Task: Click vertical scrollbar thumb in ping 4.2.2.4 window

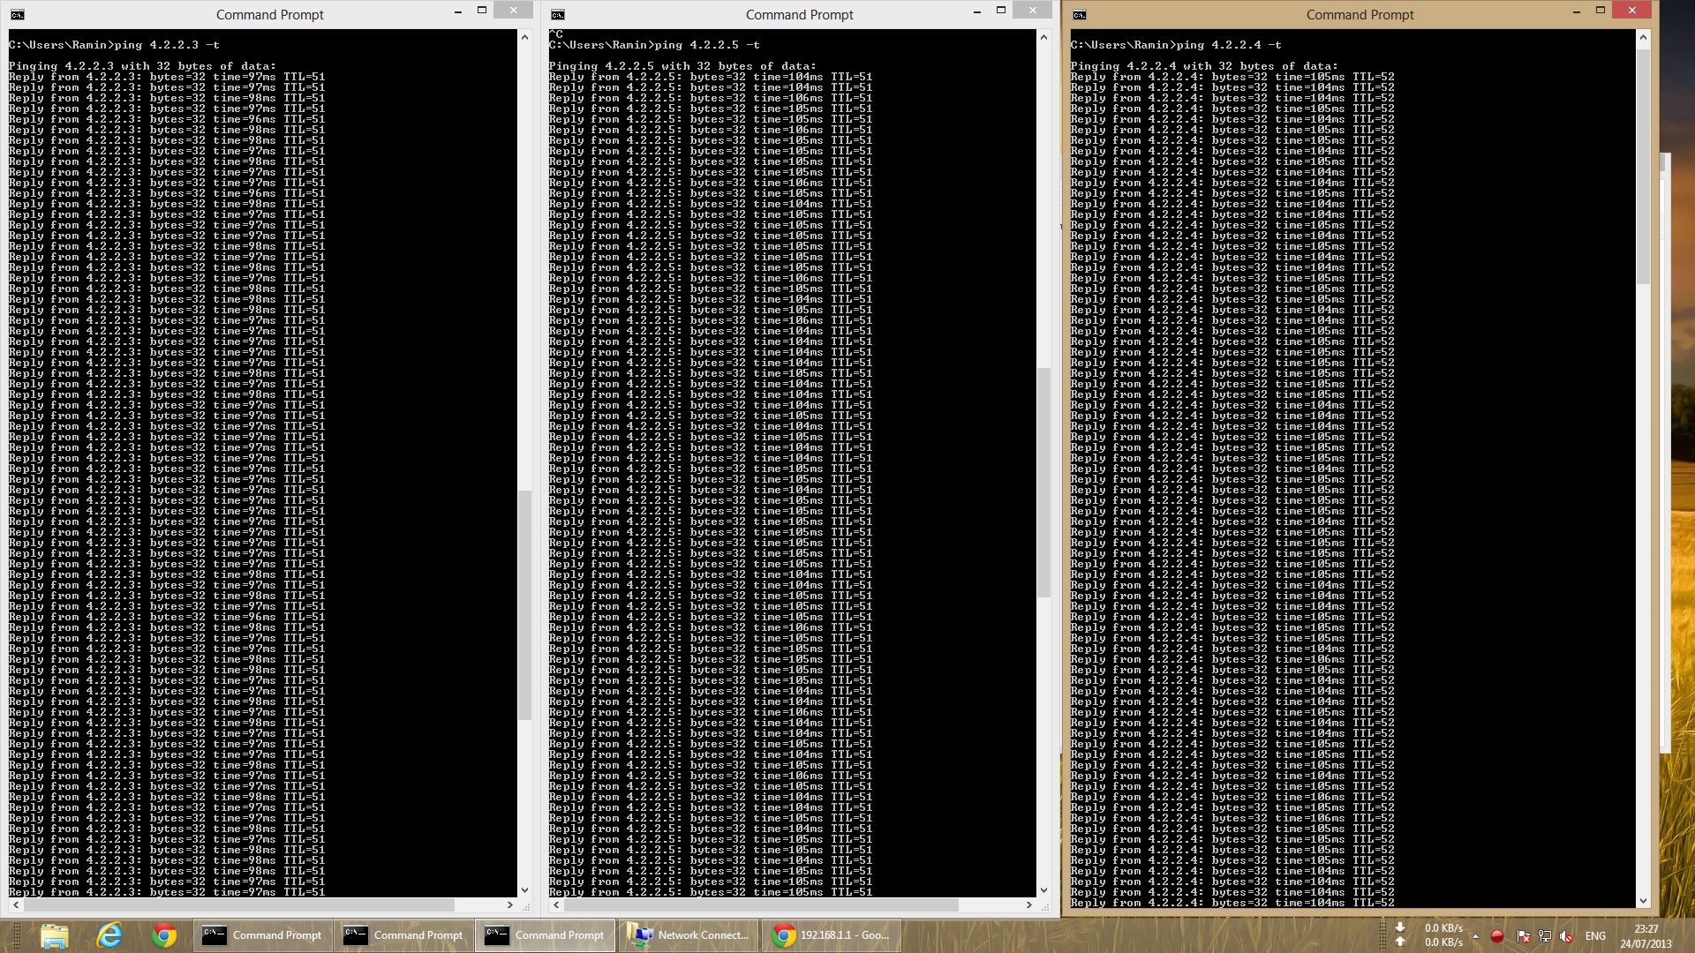Action: (x=1643, y=165)
